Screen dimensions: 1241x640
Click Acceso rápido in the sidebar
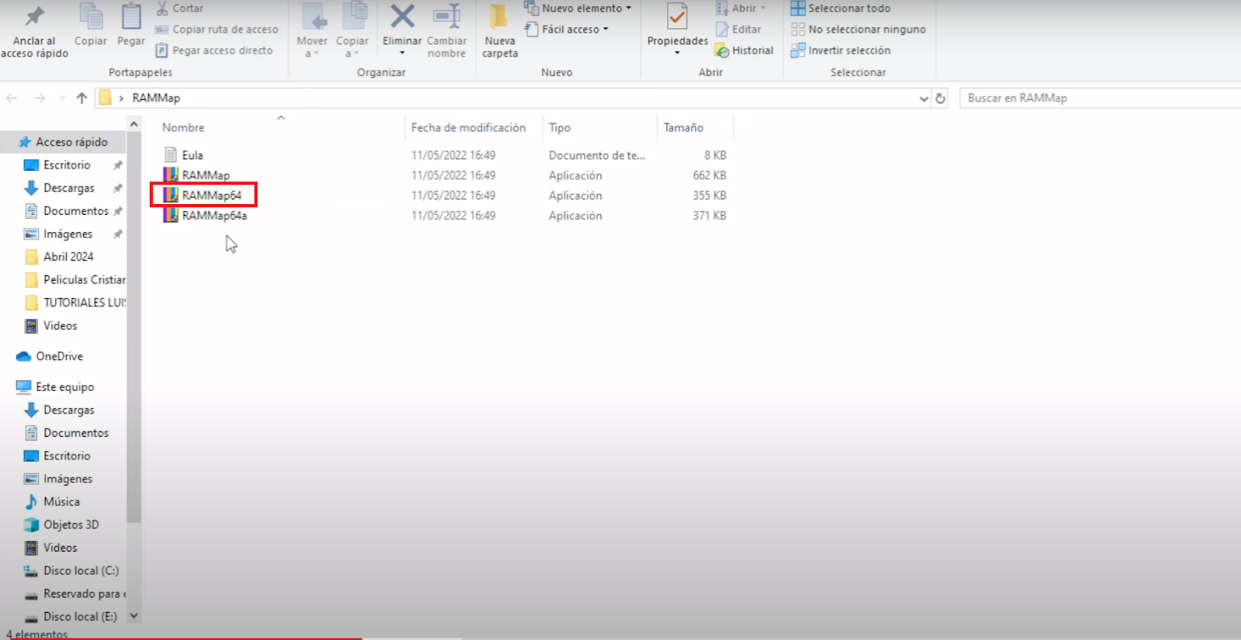[64, 142]
